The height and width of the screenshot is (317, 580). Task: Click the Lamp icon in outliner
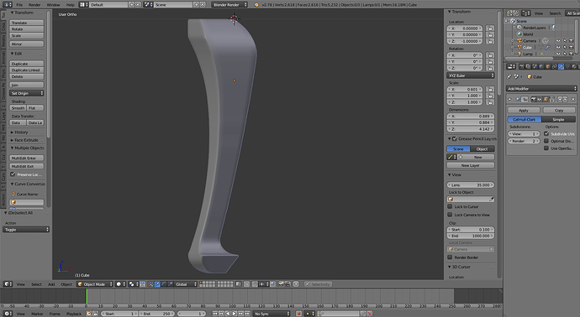(519, 54)
